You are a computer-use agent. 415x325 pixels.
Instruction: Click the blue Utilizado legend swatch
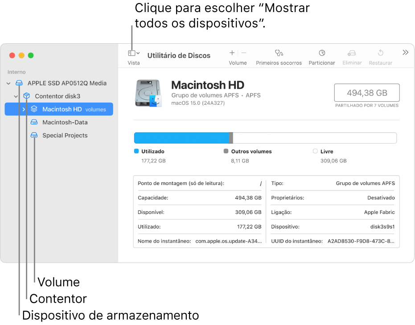click(x=136, y=151)
